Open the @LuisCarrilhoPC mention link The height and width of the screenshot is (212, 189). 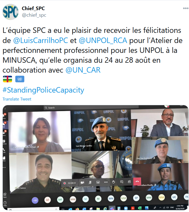click(x=41, y=40)
